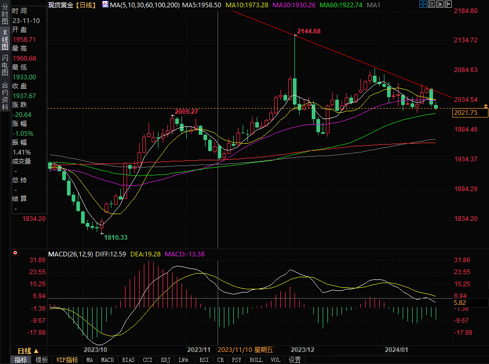Click the crosshair icon in top-right toolbar
The height and width of the screenshot is (364, 489).
pos(423,5)
